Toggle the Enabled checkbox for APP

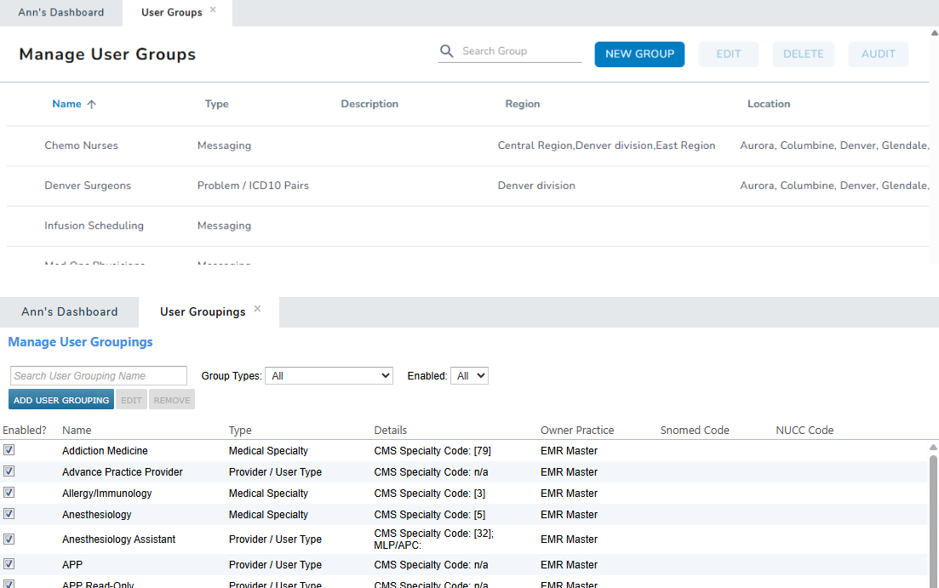8,564
